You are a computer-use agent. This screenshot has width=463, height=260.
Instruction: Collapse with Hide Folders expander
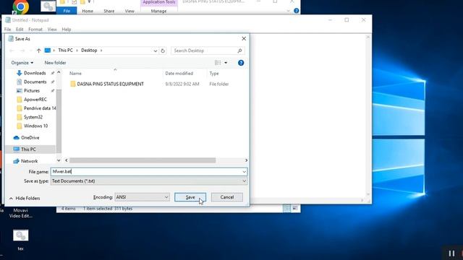click(x=25, y=199)
